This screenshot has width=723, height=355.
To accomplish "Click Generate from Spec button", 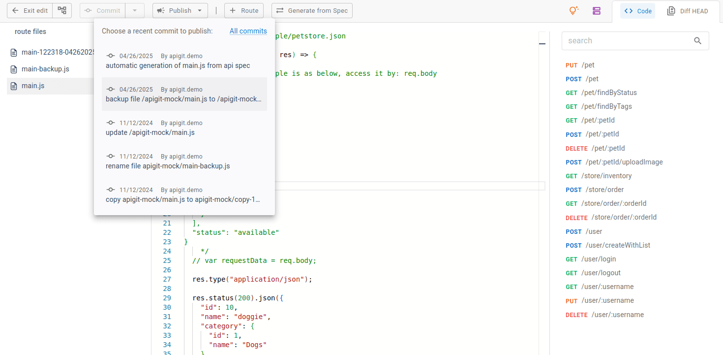I will [x=312, y=10].
